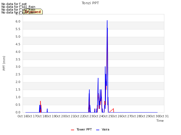The image size is (181, 135).
Task: Click the 4.5 y-axis tick label
Action: click(18, 44)
